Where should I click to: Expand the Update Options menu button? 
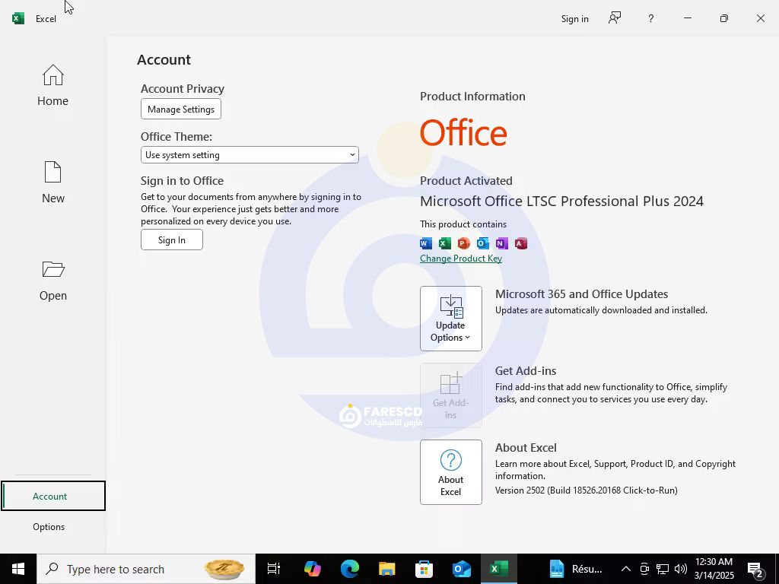point(450,319)
